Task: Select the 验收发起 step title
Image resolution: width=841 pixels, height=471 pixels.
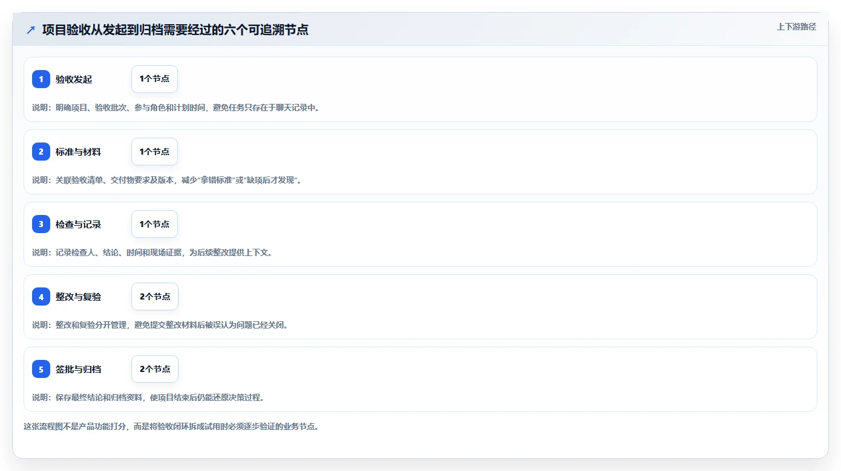Action: (x=74, y=79)
